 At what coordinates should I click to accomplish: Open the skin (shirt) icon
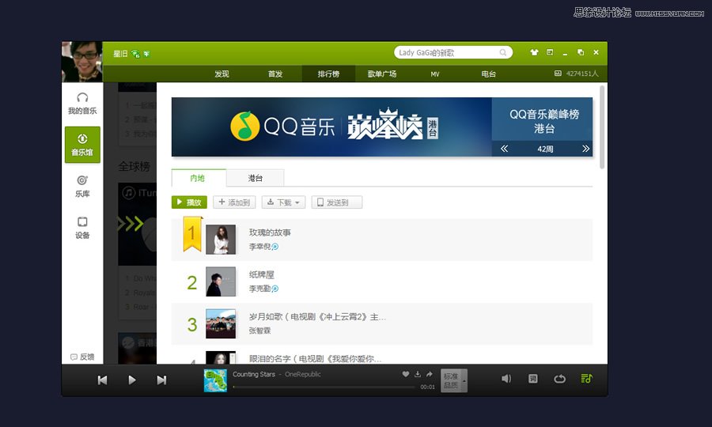pos(535,52)
